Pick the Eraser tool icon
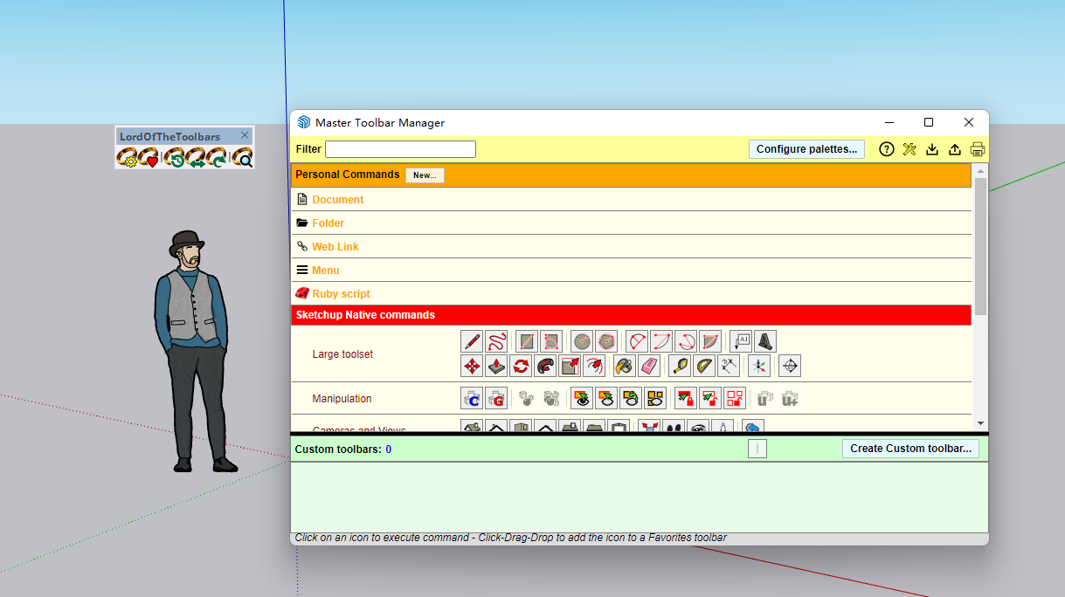The image size is (1065, 597). tap(648, 366)
